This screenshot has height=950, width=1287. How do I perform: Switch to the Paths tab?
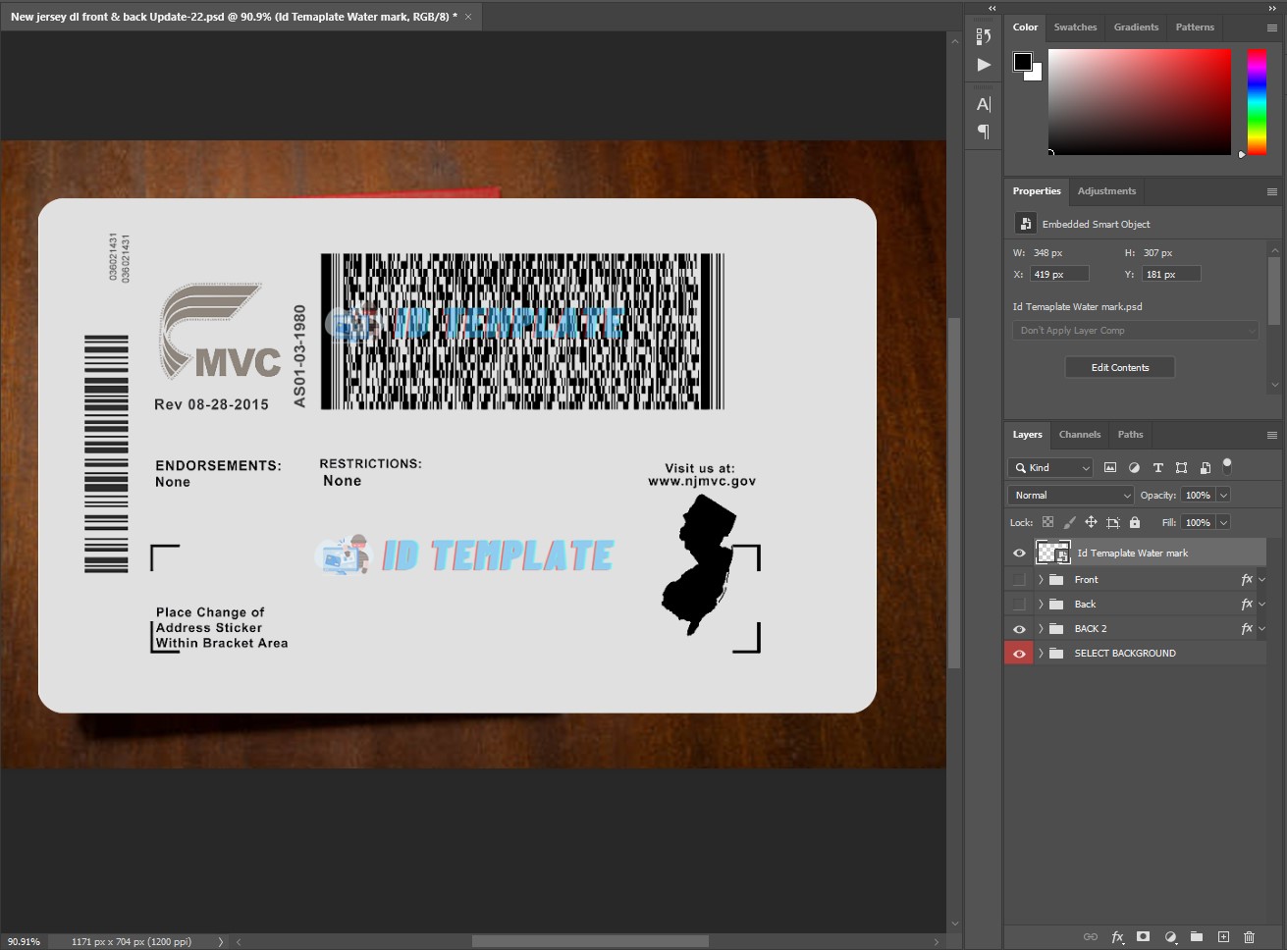click(x=1130, y=435)
